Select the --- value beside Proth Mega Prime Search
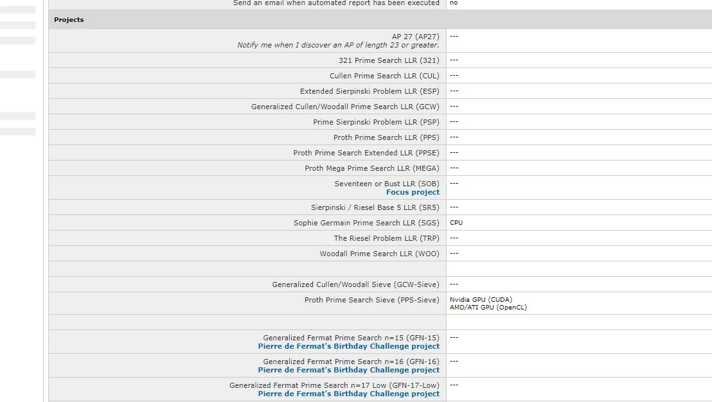Image resolution: width=712 pixels, height=402 pixels. pyautogui.click(x=454, y=168)
